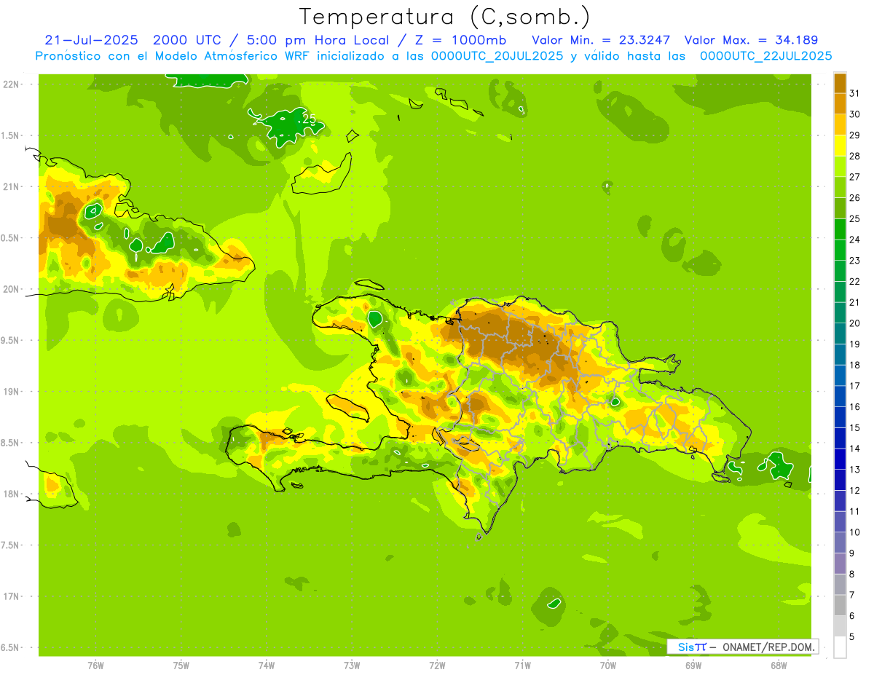This screenshot has width=874, height=675.
Task: Click the legend value '18'
Action: pos(855,365)
